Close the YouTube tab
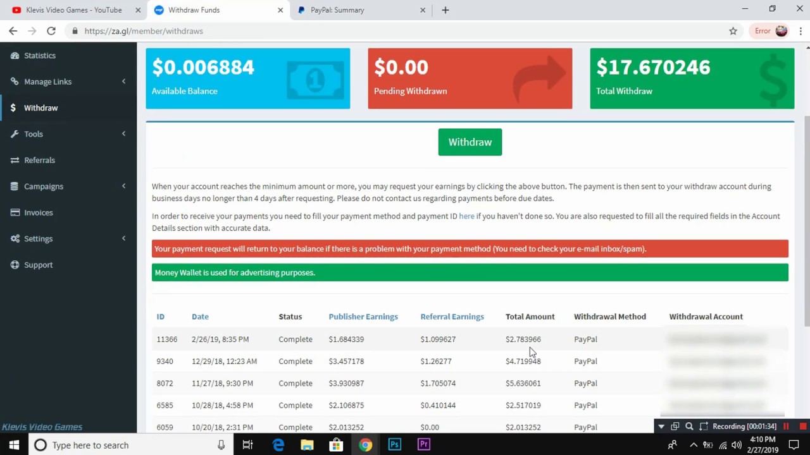This screenshot has width=810, height=455. 139,10
